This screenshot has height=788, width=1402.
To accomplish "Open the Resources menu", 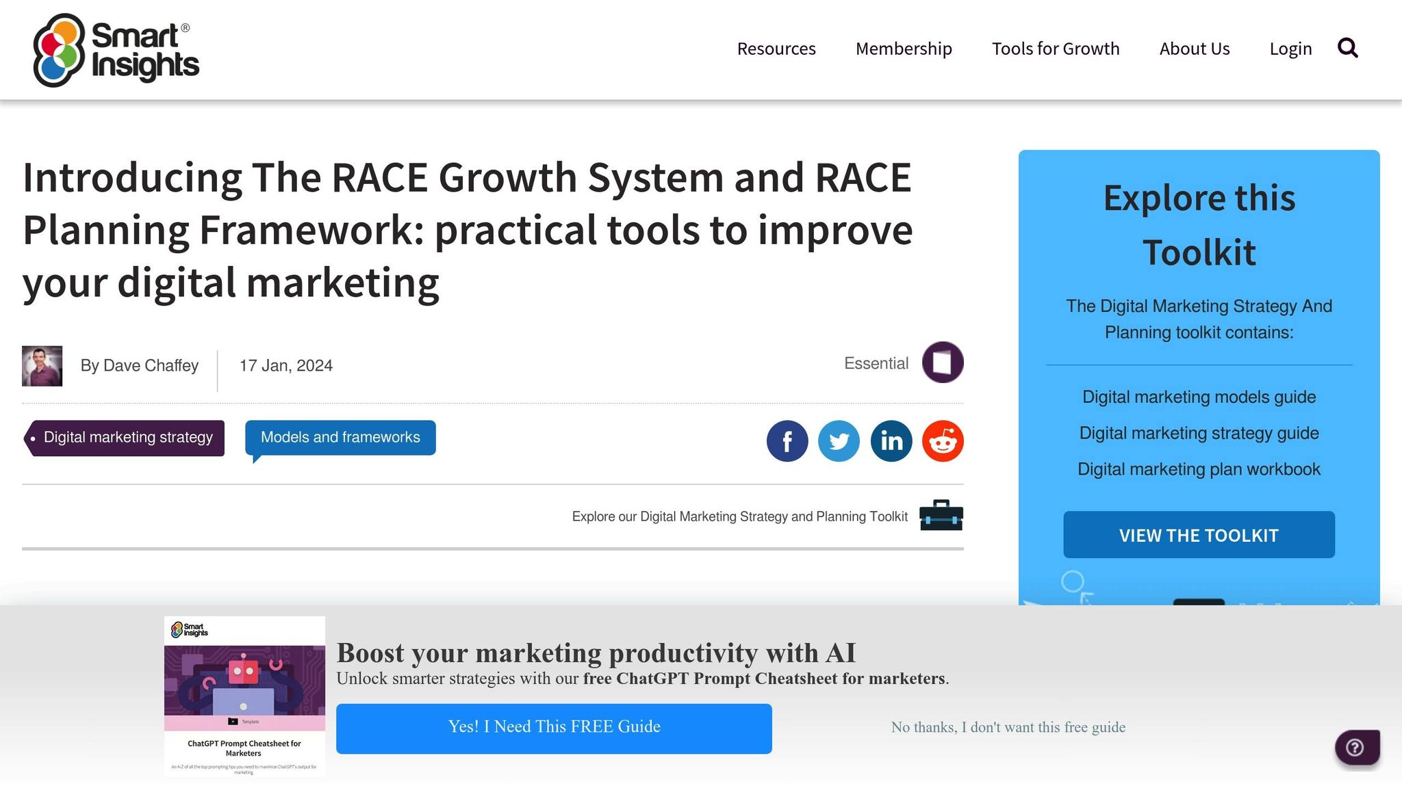I will click(x=776, y=49).
